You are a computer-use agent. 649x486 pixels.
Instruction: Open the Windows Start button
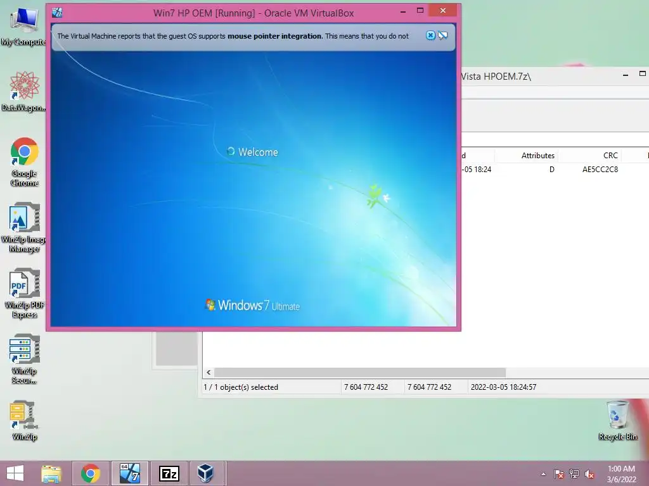[x=15, y=473]
